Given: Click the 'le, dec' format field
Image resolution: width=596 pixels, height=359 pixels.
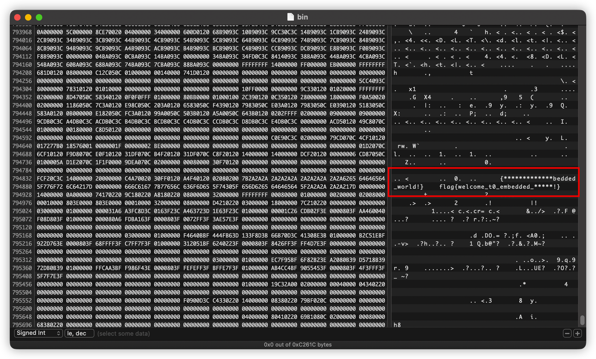Looking at the screenshot, I should [x=79, y=333].
